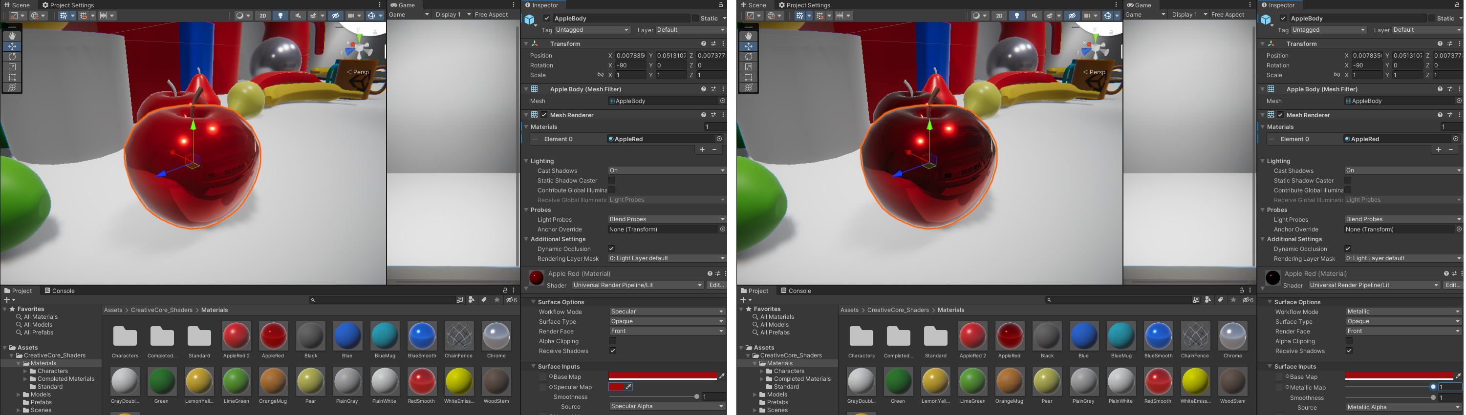Search by label icon in left Project toolbar
This screenshot has width=1466, height=415.
484,300
